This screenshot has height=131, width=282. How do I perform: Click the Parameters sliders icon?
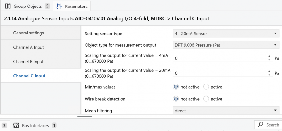59,6
